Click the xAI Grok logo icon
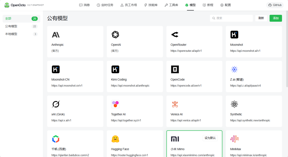 56,104
